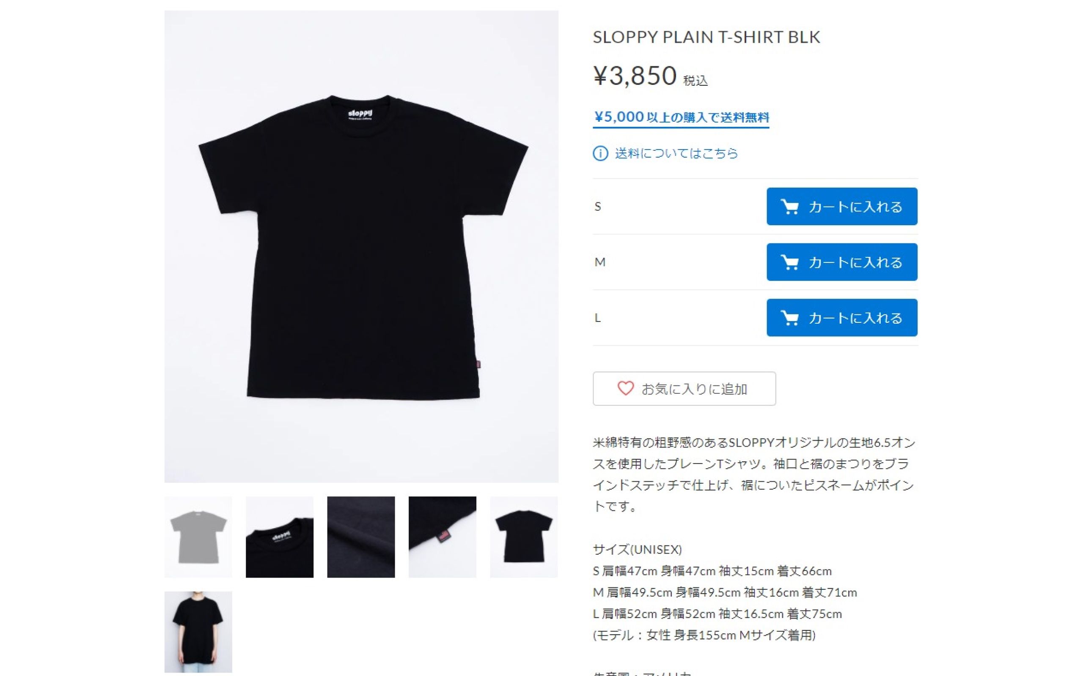Select the t-shirt back view thumbnail

[x=524, y=537]
